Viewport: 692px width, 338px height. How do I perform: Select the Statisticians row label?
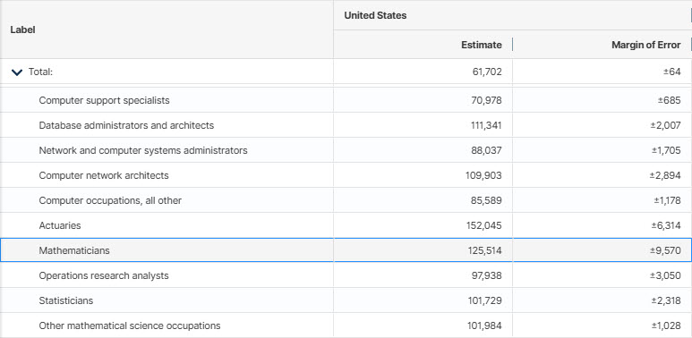coord(66,300)
